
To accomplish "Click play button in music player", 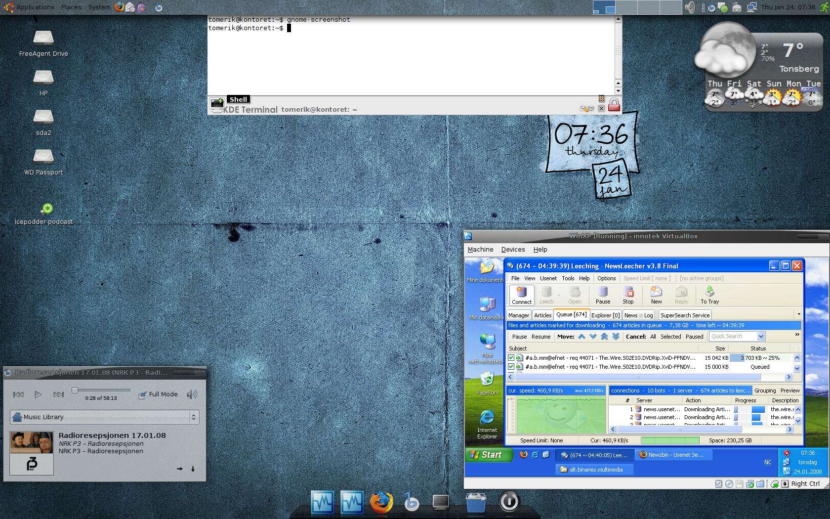I will 38,394.
